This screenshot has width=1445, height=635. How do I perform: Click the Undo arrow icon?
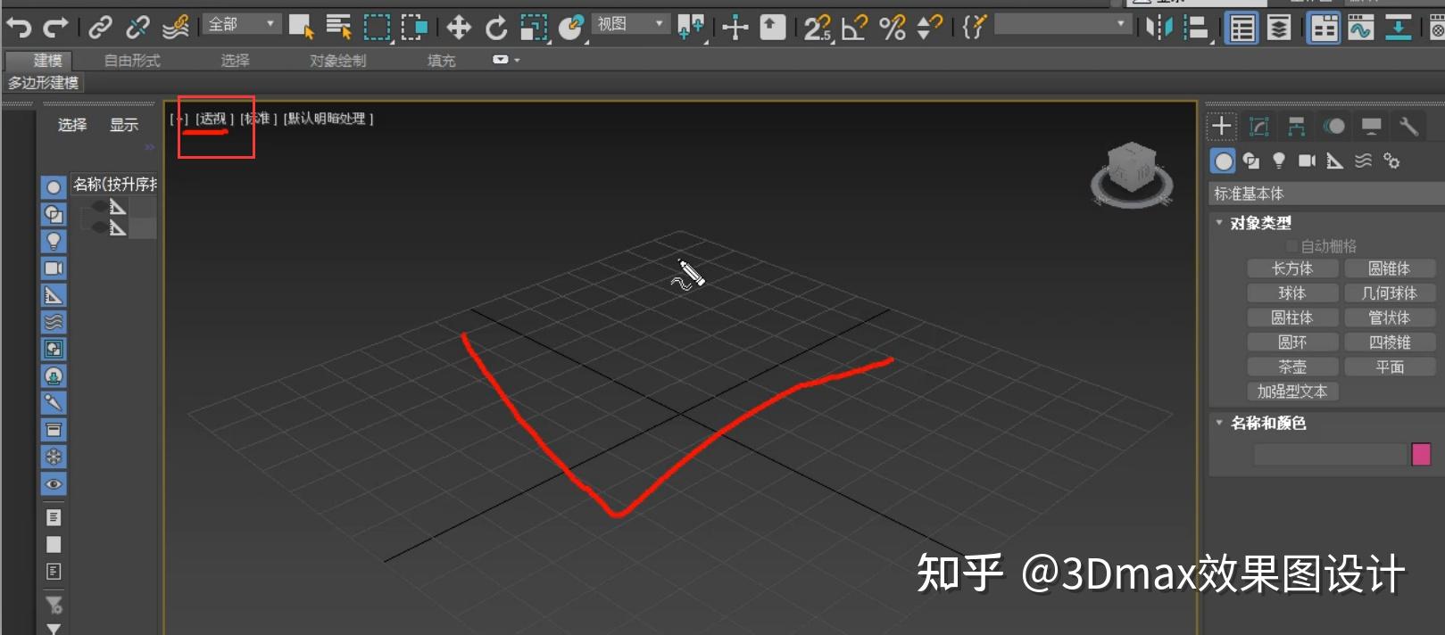[x=19, y=28]
